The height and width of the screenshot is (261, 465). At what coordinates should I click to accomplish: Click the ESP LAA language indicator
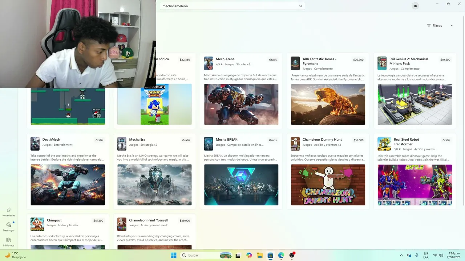(426, 255)
